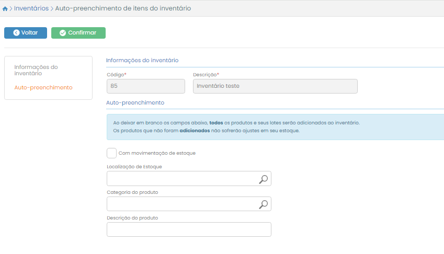
Task: Click the home icon in breadcrumb
Action: (5, 9)
